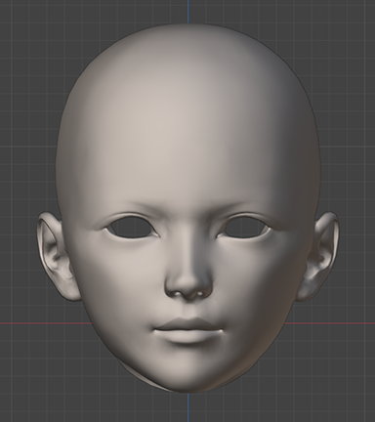
Task: Click empty grid background in the top-left corner
Action: tap(26, 26)
